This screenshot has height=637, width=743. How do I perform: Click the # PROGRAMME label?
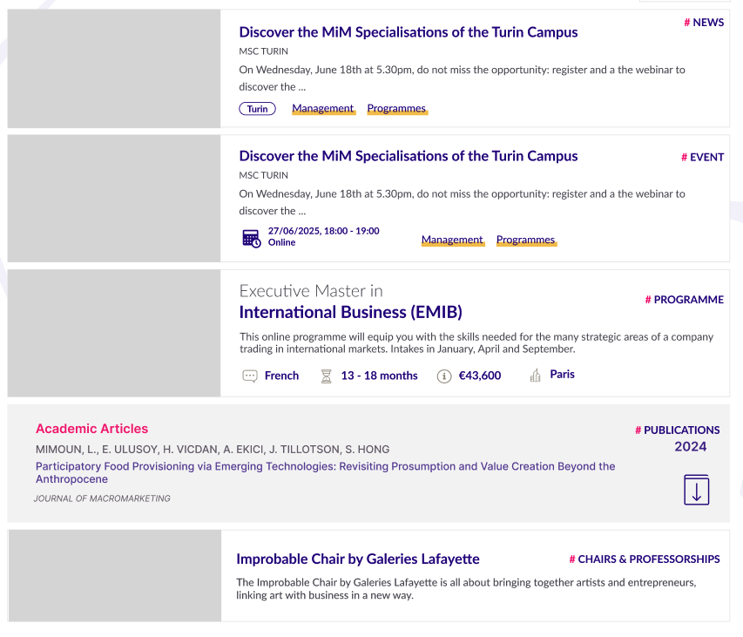click(x=685, y=300)
